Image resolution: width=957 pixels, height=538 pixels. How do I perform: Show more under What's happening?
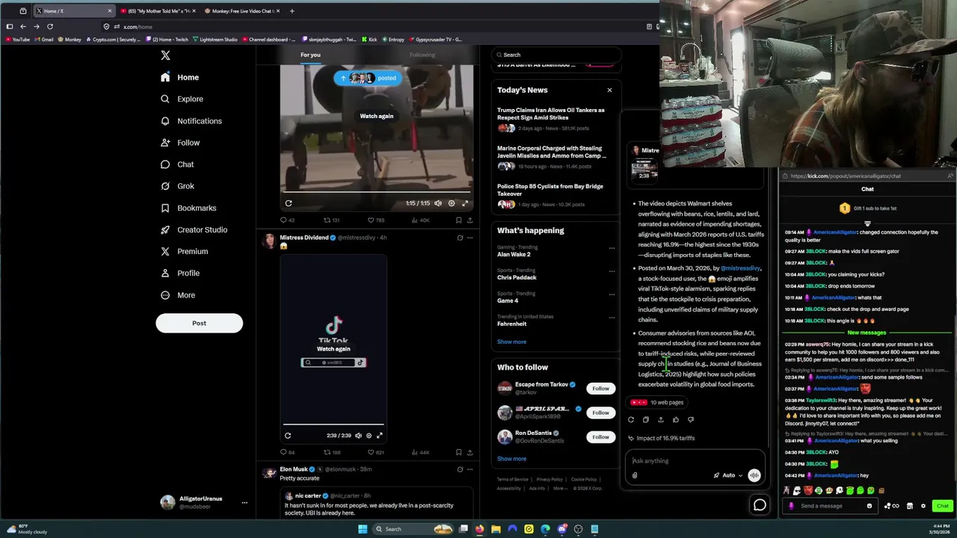511,341
